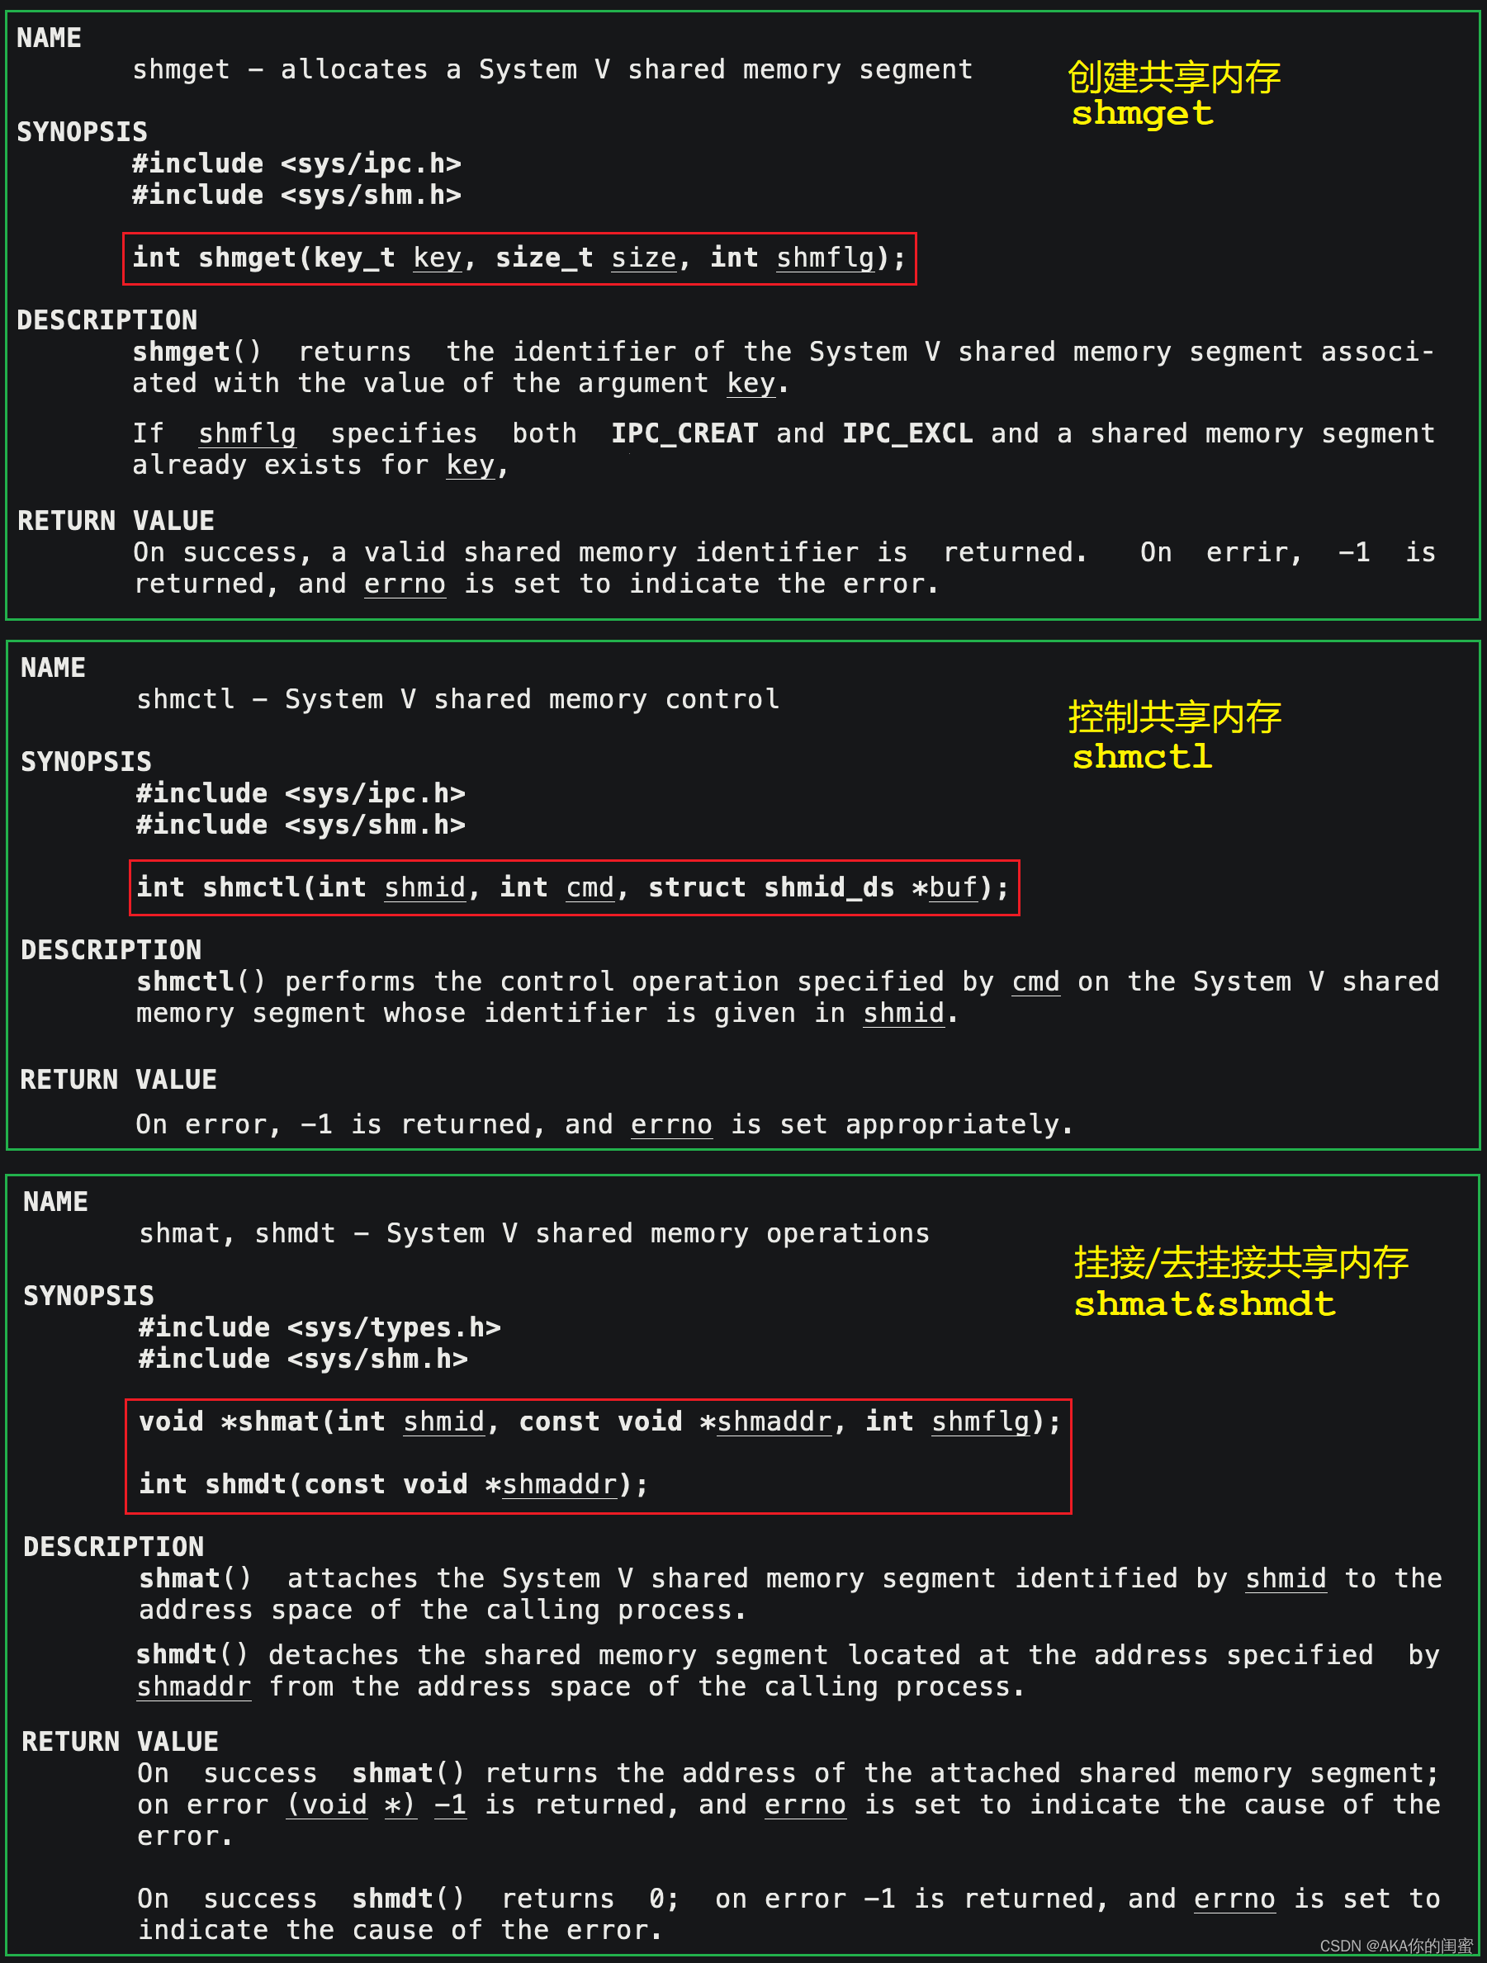
Task: Click the 控制共享内存 Chinese heading
Action: (x=1175, y=717)
